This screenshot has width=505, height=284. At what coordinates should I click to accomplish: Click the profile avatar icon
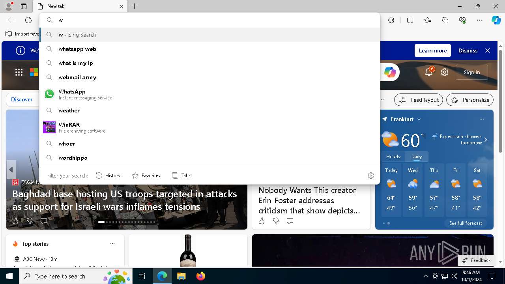click(9, 6)
